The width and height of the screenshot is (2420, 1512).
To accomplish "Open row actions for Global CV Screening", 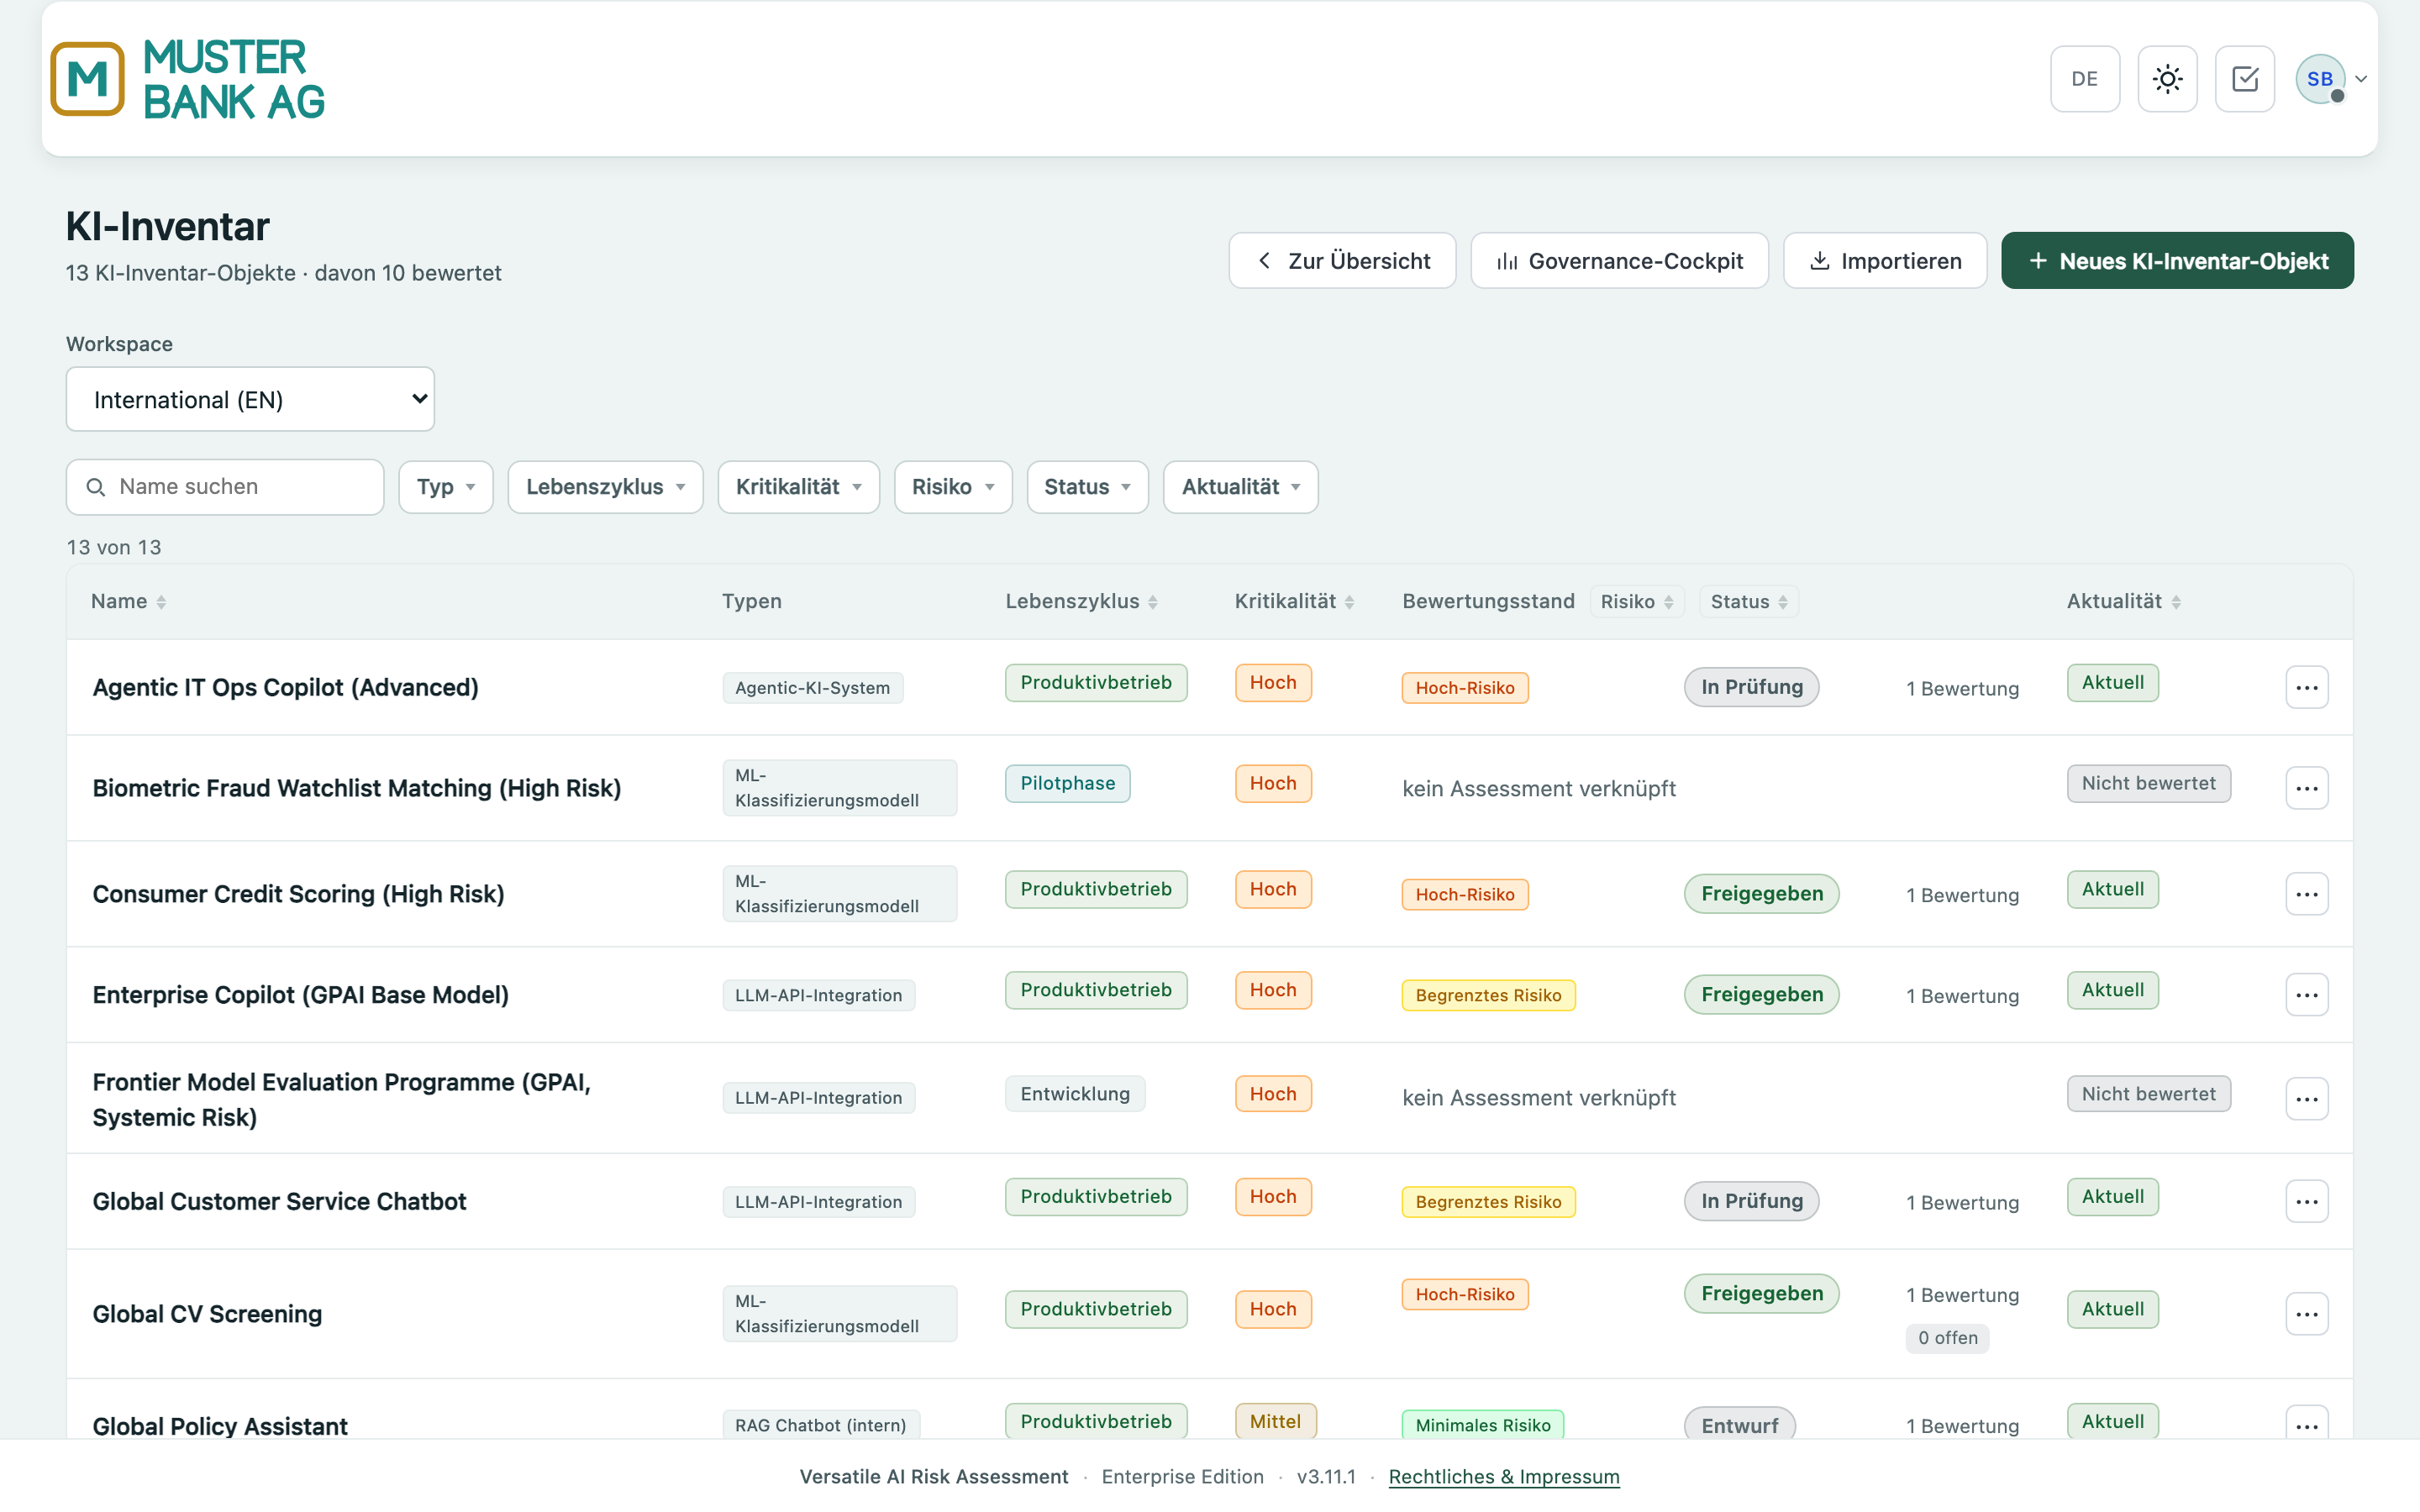I will [2306, 1314].
